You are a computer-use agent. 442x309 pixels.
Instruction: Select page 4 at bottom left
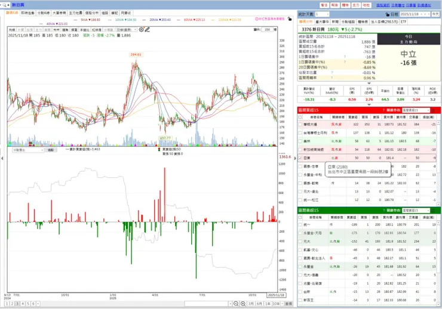coord(23,304)
